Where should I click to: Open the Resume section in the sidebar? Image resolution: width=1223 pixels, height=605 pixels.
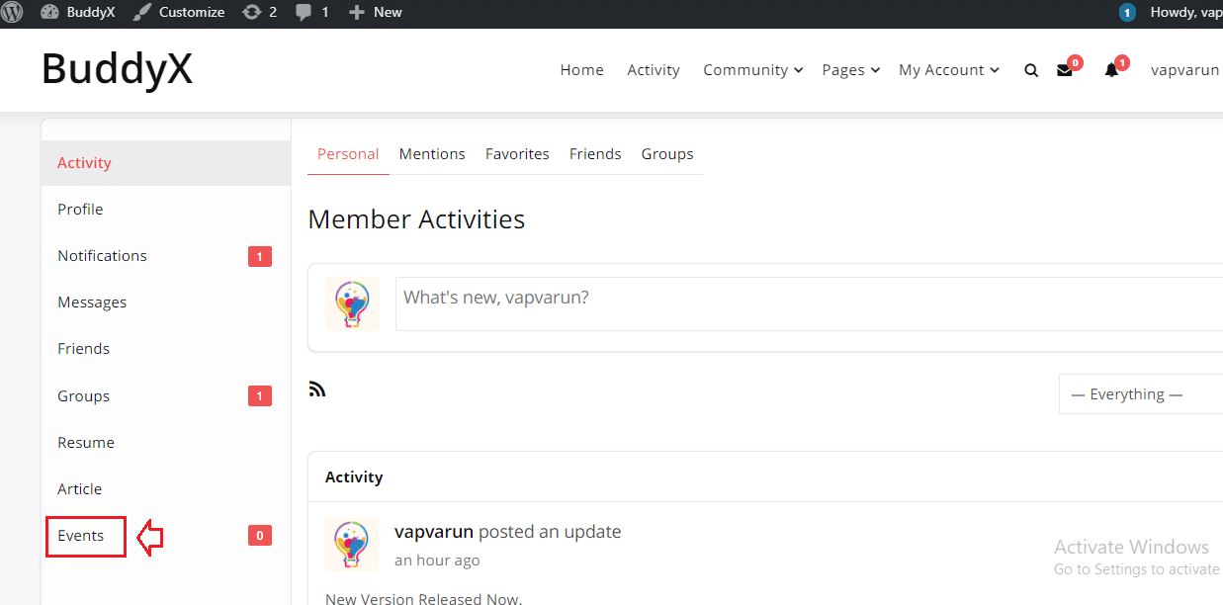tap(85, 442)
